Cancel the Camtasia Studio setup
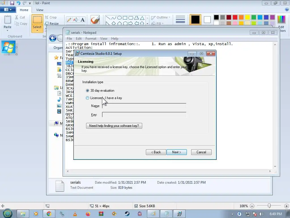The height and width of the screenshot is (218, 290). 201,152
